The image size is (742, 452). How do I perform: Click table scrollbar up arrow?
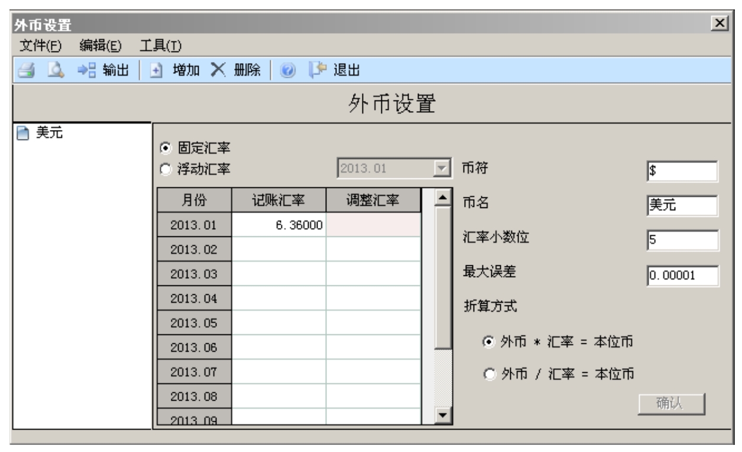443,198
